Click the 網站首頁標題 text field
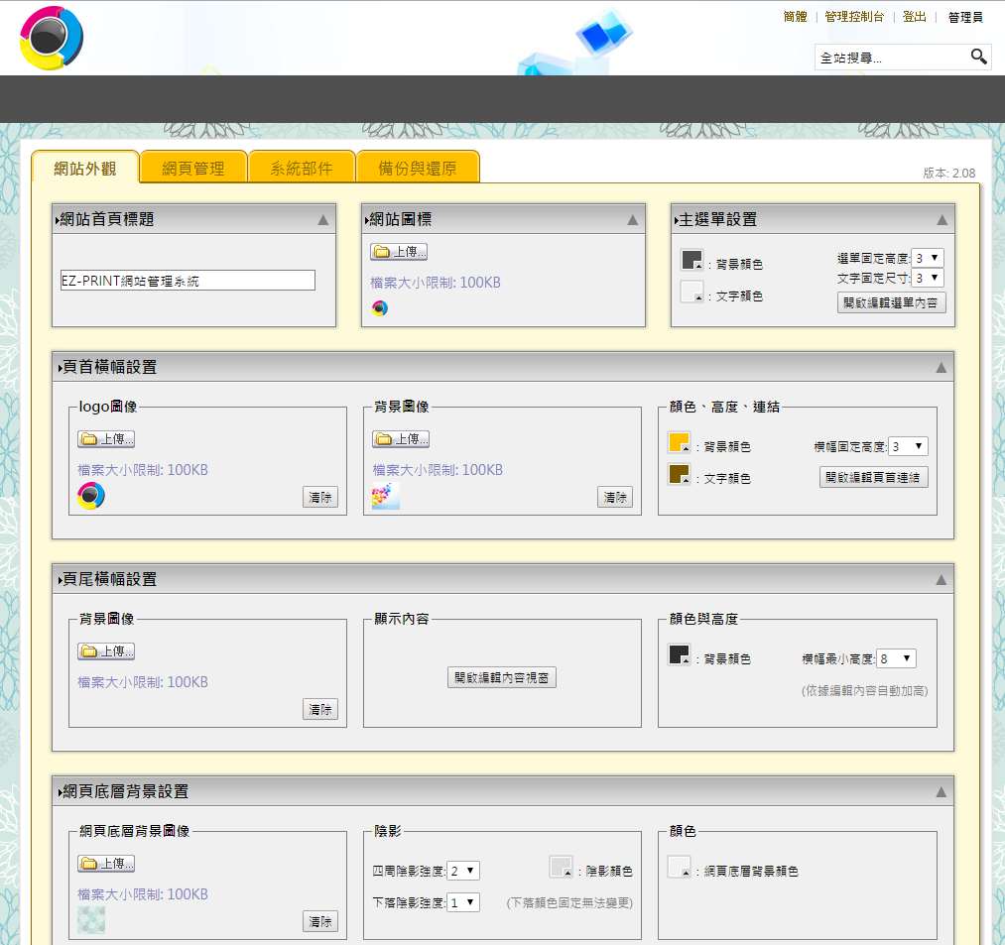Screen dimensions: 1005x945 (x=188, y=281)
